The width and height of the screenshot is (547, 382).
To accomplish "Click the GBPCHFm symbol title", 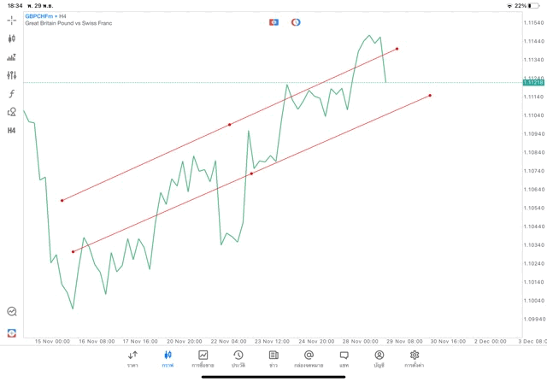I will coord(39,15).
